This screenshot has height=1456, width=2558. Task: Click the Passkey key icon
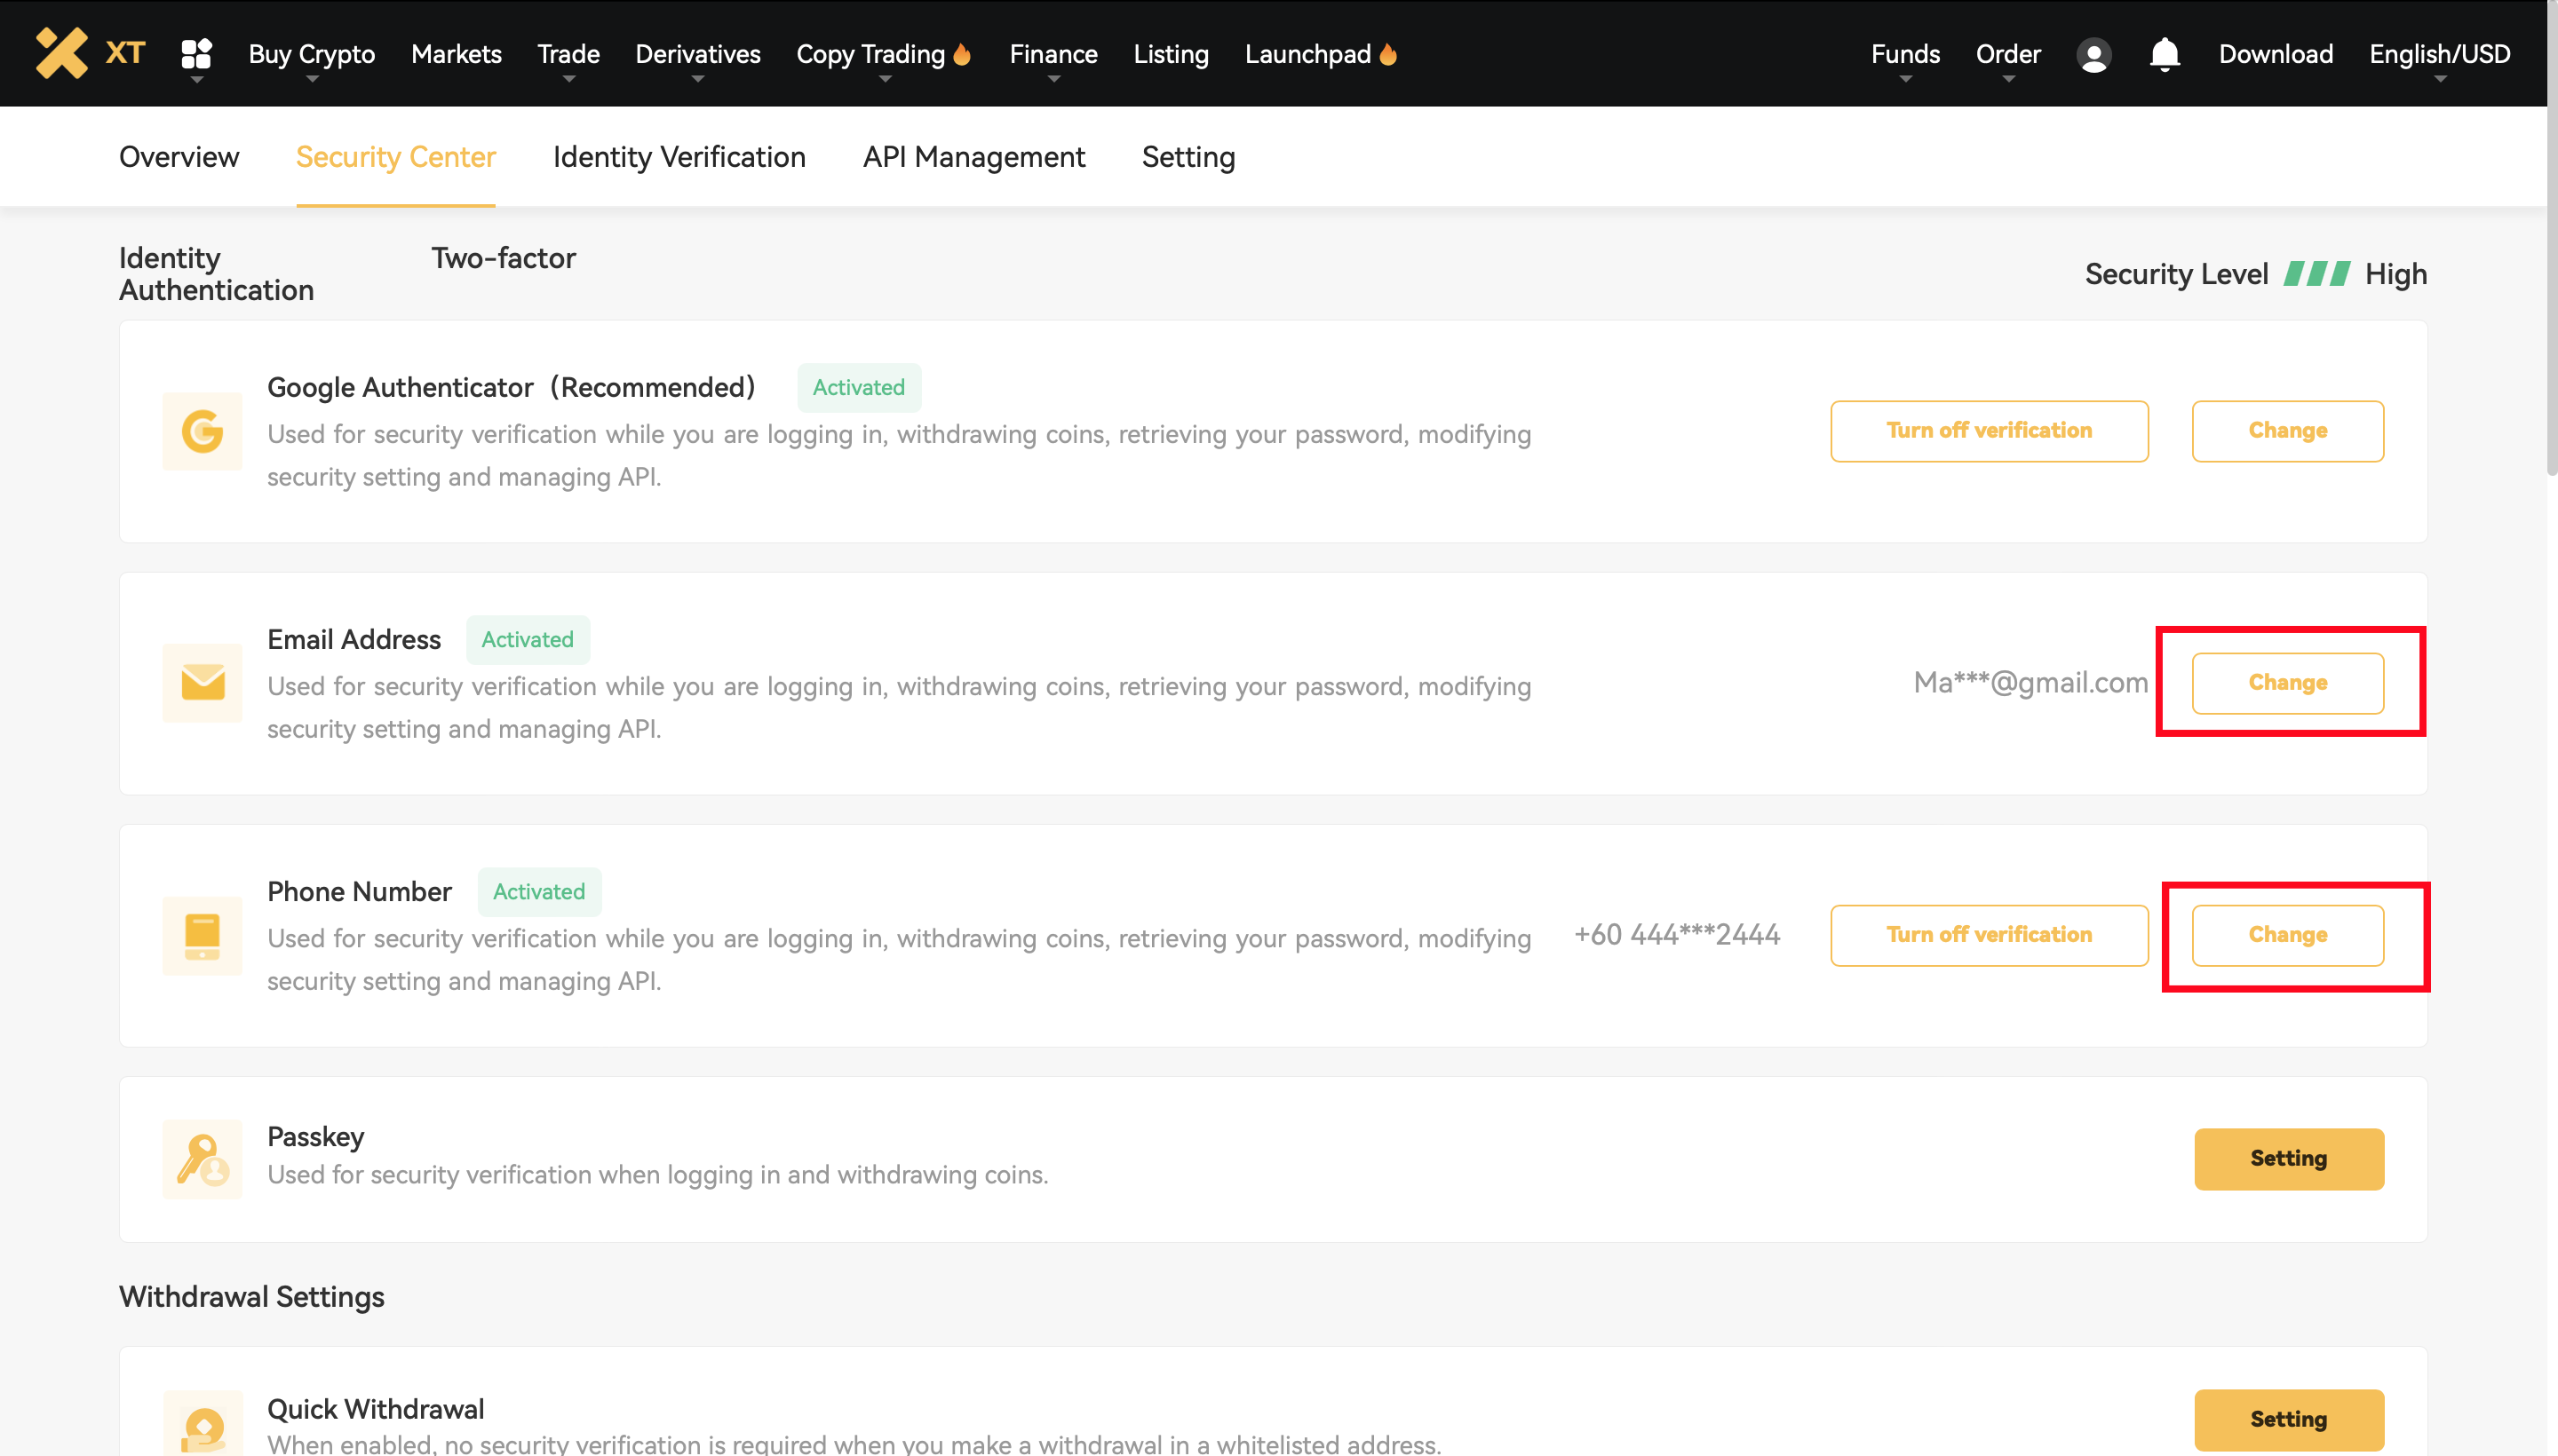(x=203, y=1159)
